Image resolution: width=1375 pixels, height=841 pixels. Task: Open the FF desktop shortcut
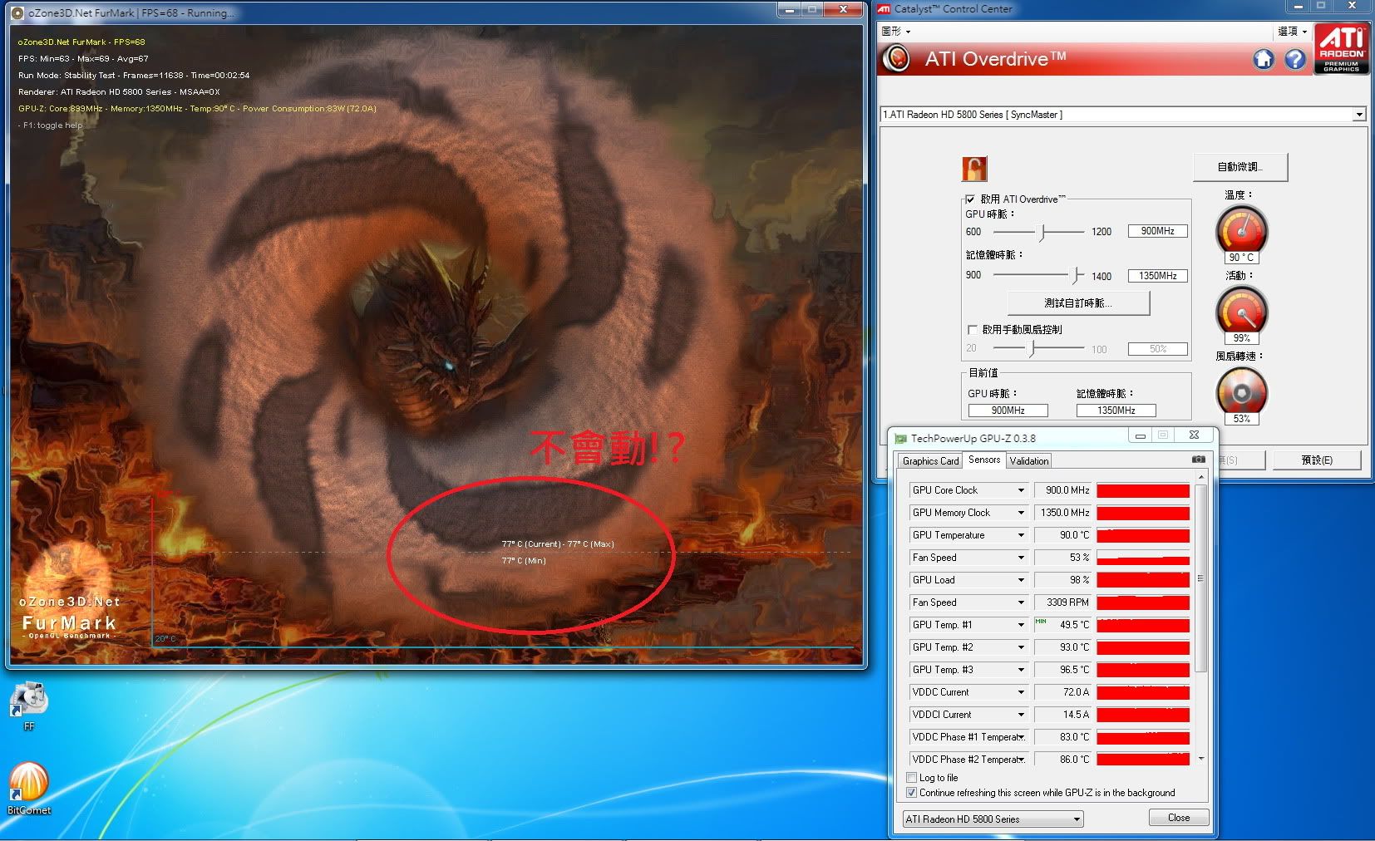click(29, 706)
